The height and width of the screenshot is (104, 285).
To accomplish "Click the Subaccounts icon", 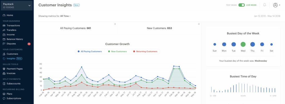I will pyautogui.click(x=4, y=84).
